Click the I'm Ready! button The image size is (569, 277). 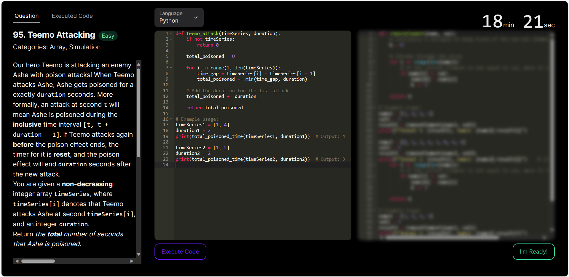(533, 251)
